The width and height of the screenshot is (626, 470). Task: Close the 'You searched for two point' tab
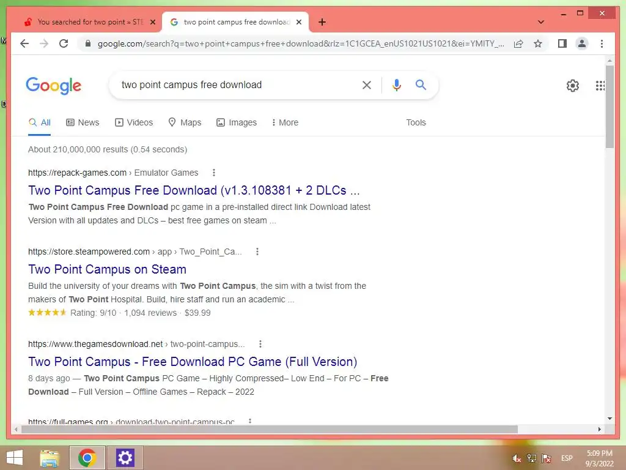[152, 22]
